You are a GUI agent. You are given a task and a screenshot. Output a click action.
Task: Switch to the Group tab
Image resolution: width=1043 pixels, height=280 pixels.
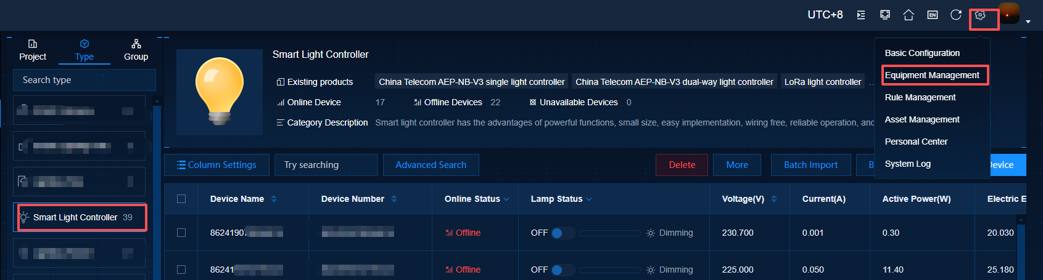[136, 50]
